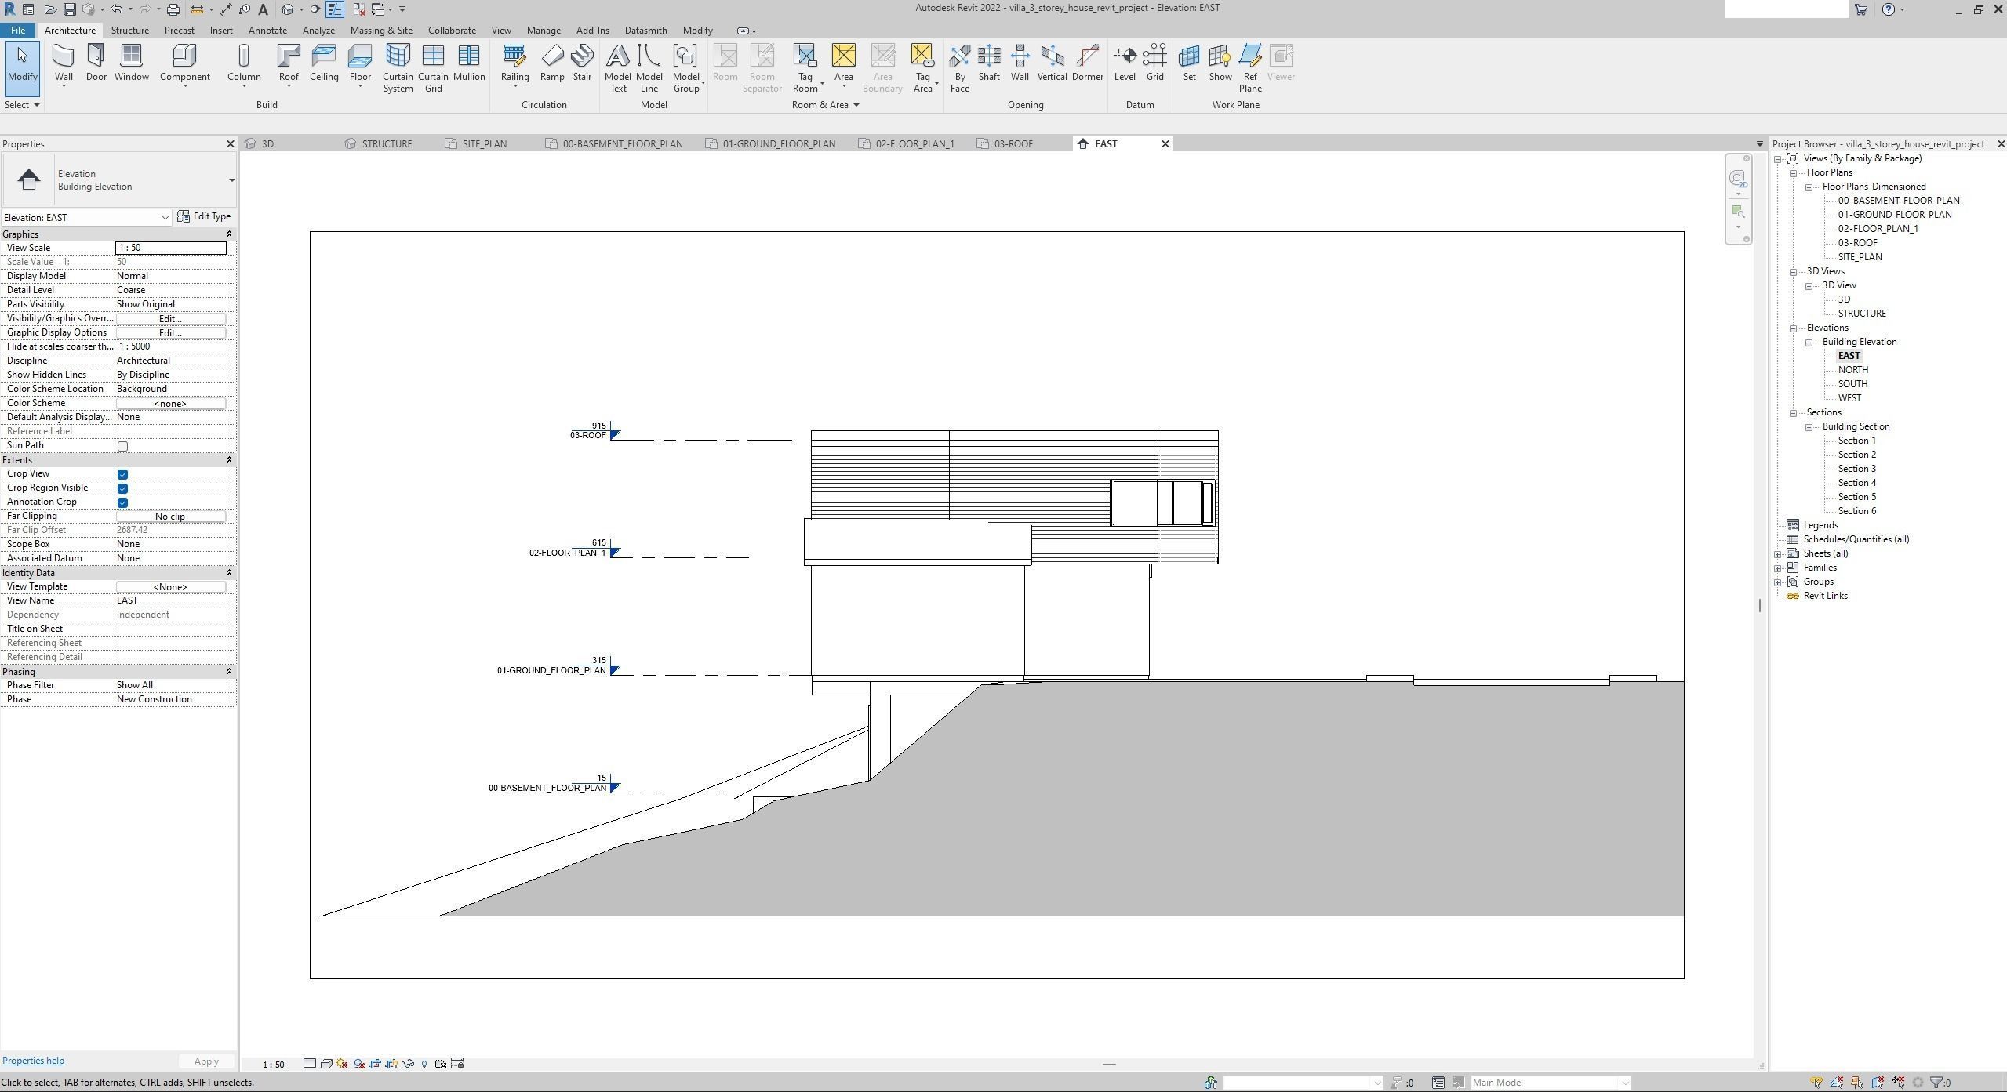
Task: Enable the Sun Path checkbox
Action: pyautogui.click(x=122, y=446)
